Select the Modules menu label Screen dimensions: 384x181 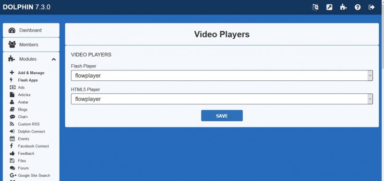point(28,59)
